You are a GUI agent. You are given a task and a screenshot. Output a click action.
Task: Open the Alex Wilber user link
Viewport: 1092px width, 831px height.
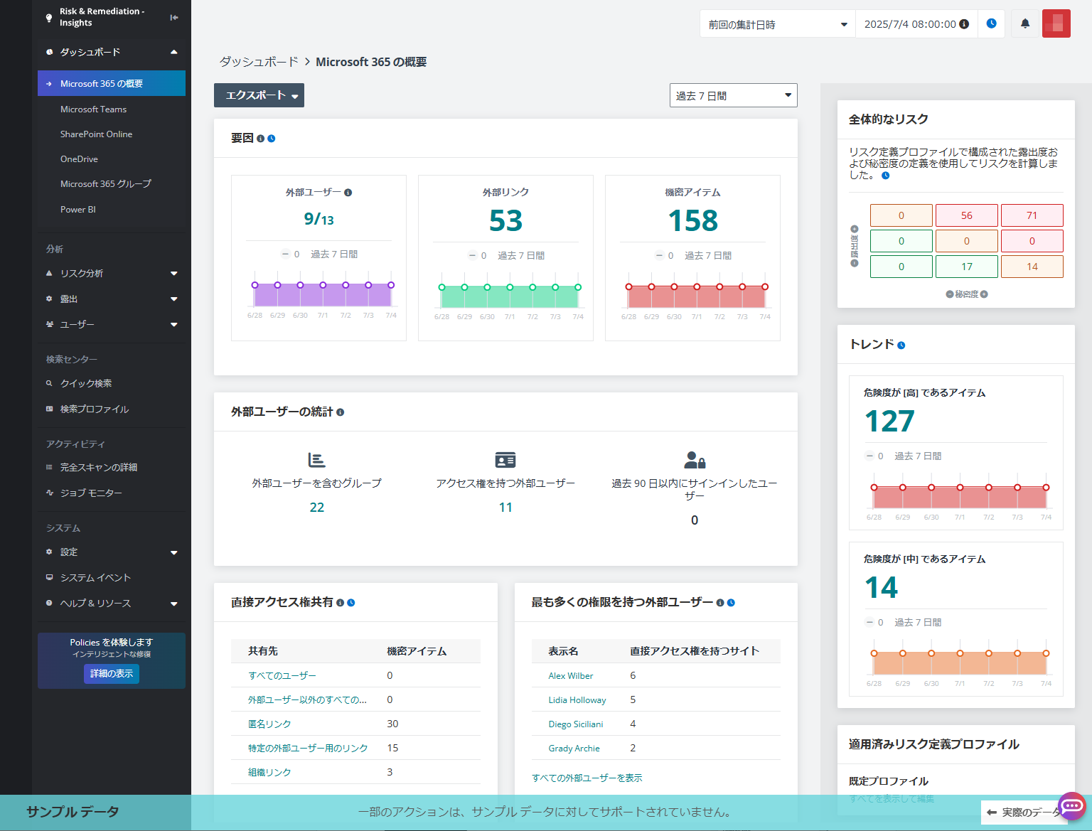click(570, 676)
